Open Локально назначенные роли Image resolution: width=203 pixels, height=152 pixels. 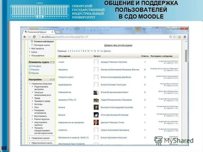(x=43, y=94)
